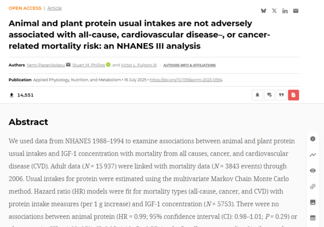Click the chain link icon in sidebar
This screenshot has height=227, width=324.
[313, 187]
